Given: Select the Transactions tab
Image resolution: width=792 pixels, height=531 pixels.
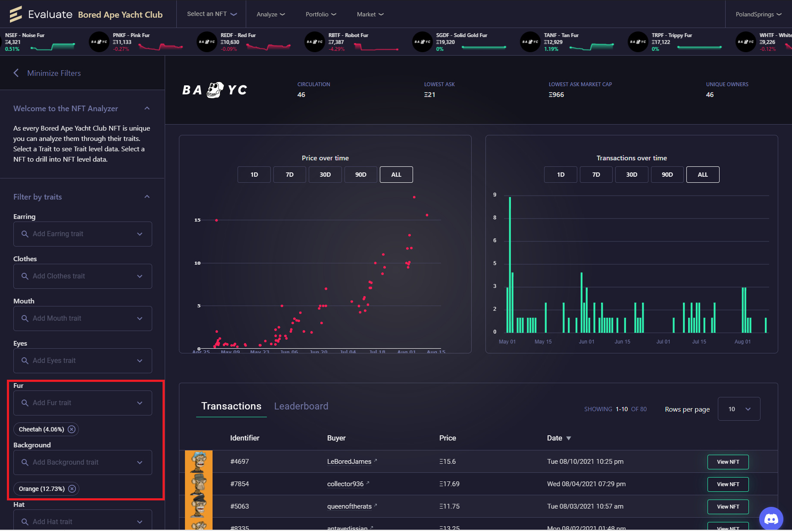Looking at the screenshot, I should pos(231,406).
